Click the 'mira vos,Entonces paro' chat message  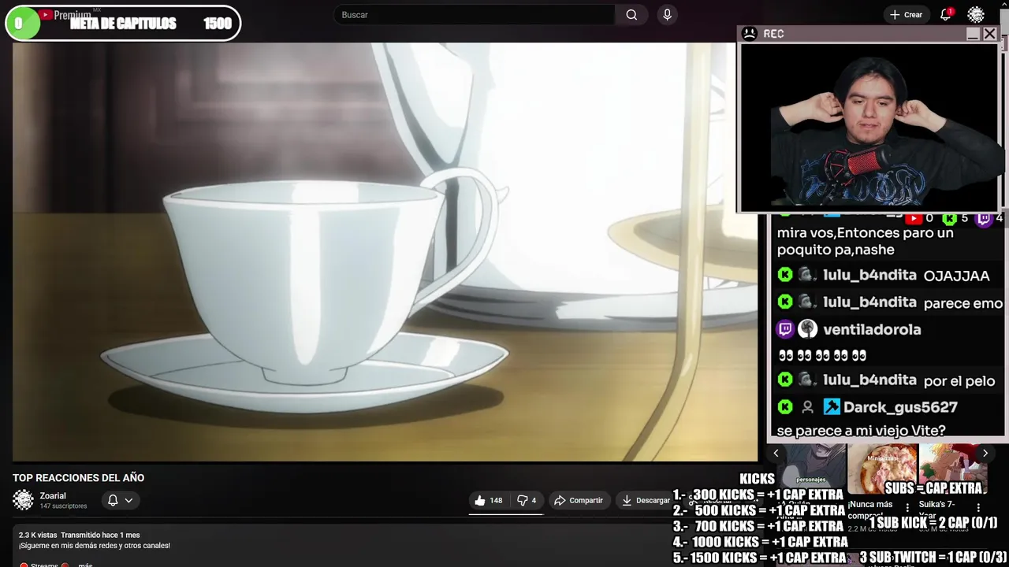(x=866, y=241)
